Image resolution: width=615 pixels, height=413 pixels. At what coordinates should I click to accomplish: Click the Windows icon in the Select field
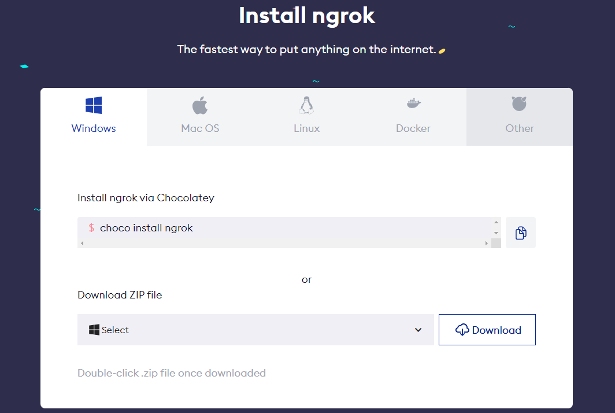click(93, 329)
